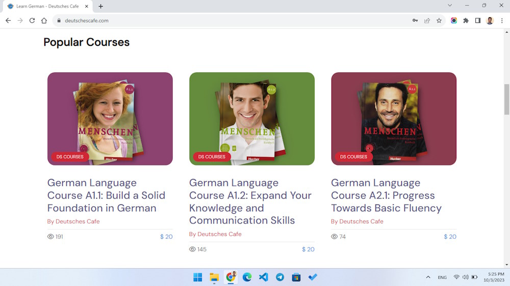Screen dimensions: 510x286
Task: Click the page vertical scrollbar thumb
Action: click(507, 99)
